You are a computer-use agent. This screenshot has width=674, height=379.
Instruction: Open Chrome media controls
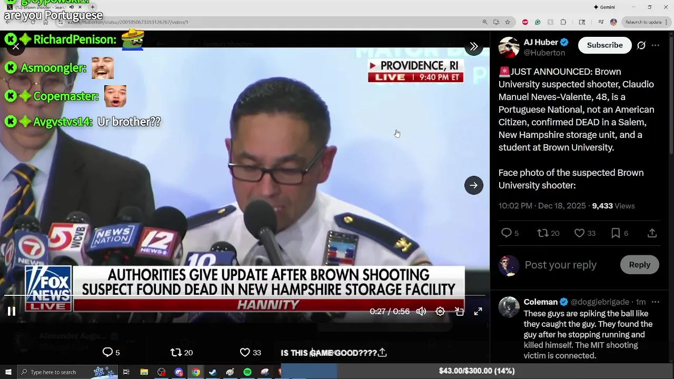coord(601,22)
